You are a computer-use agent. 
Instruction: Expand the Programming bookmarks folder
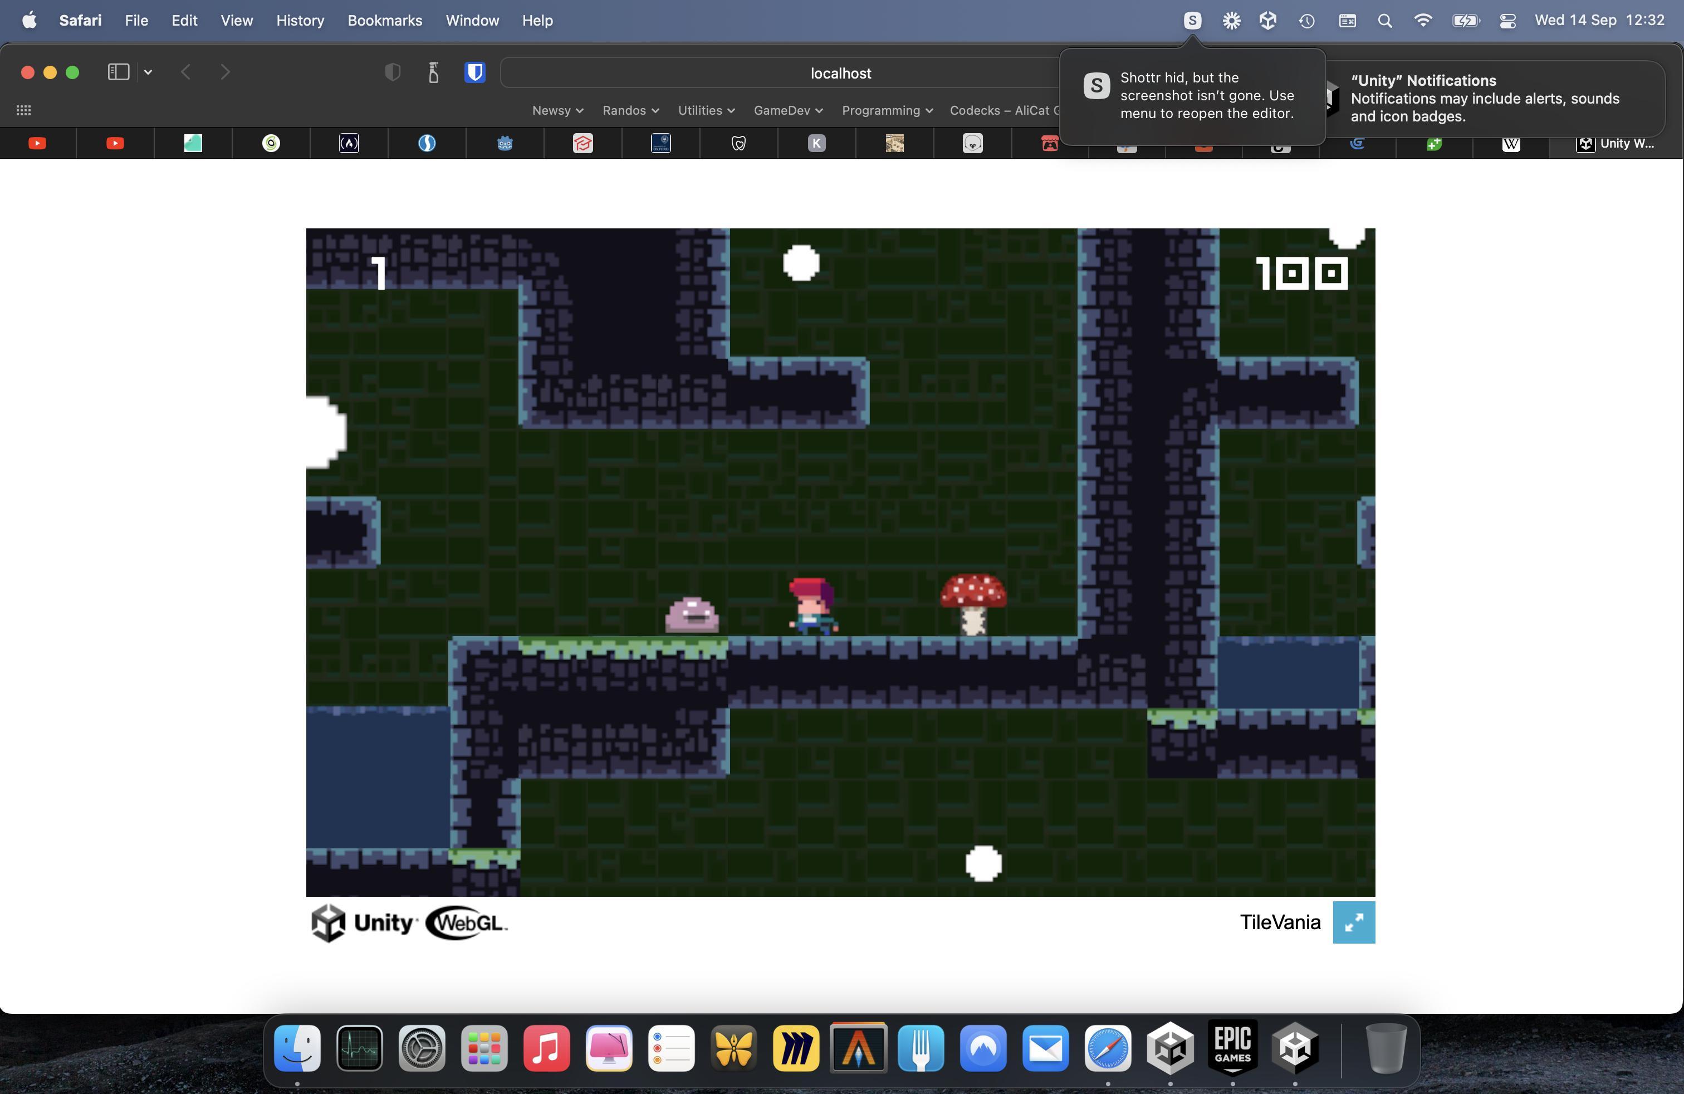[x=887, y=110]
